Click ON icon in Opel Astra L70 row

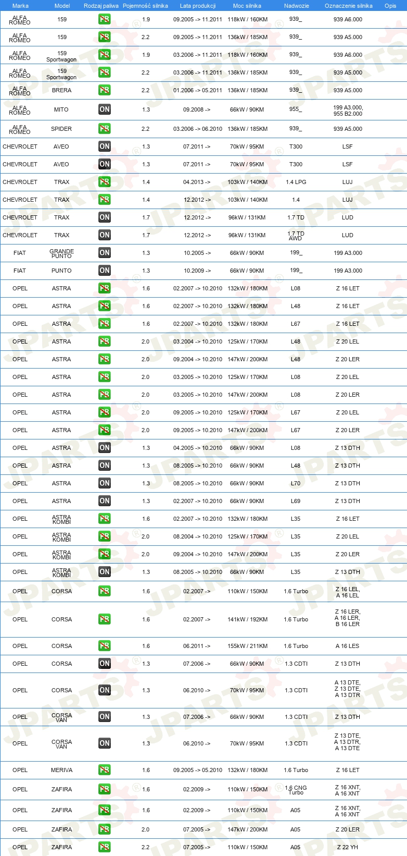(x=105, y=483)
